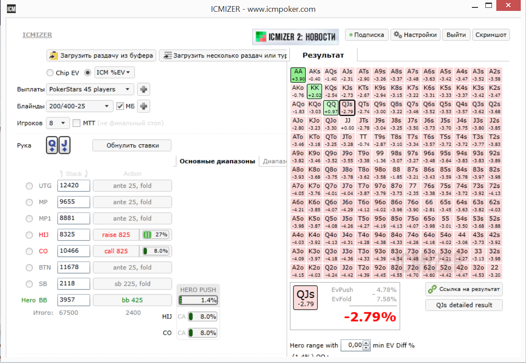Select the 88 cell in the hand grid
The height and width of the screenshot is (363, 526).
[396, 173]
